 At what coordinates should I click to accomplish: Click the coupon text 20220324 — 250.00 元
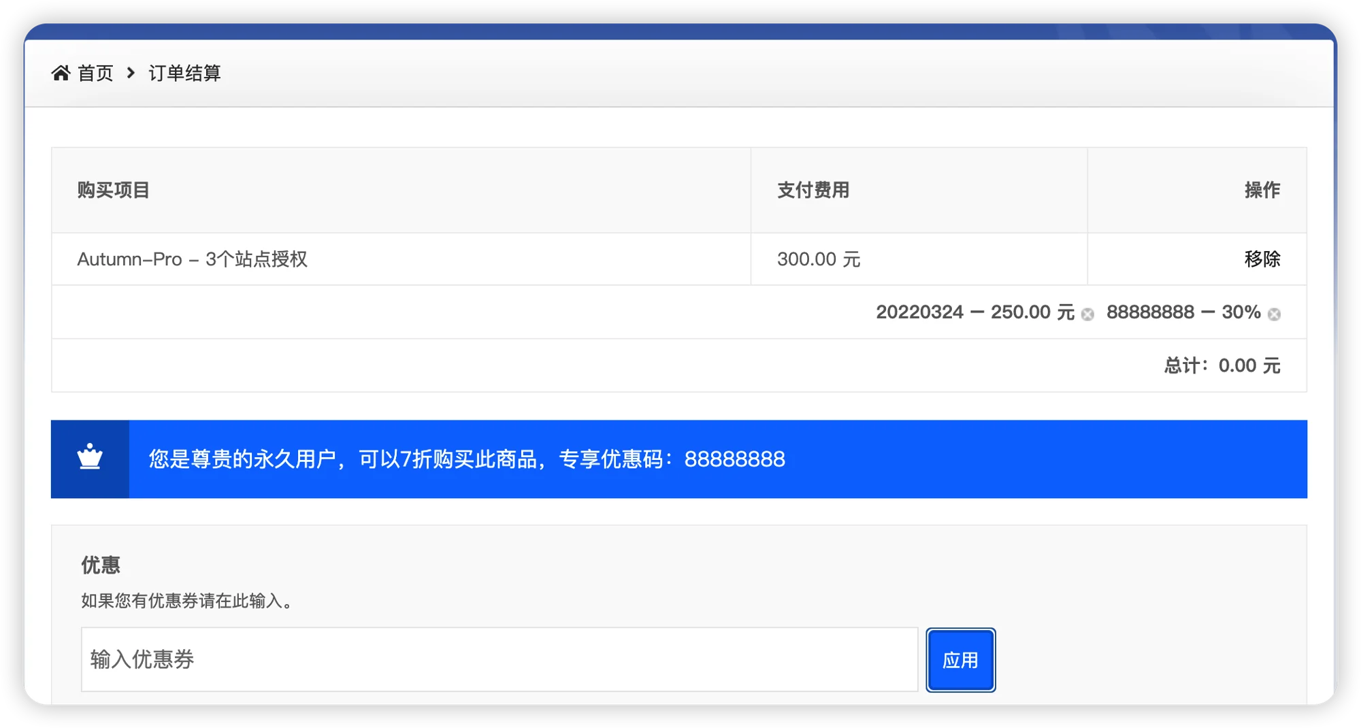[x=974, y=312]
